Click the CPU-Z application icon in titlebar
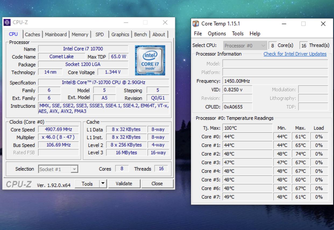334x230 pixels. click(x=7, y=23)
